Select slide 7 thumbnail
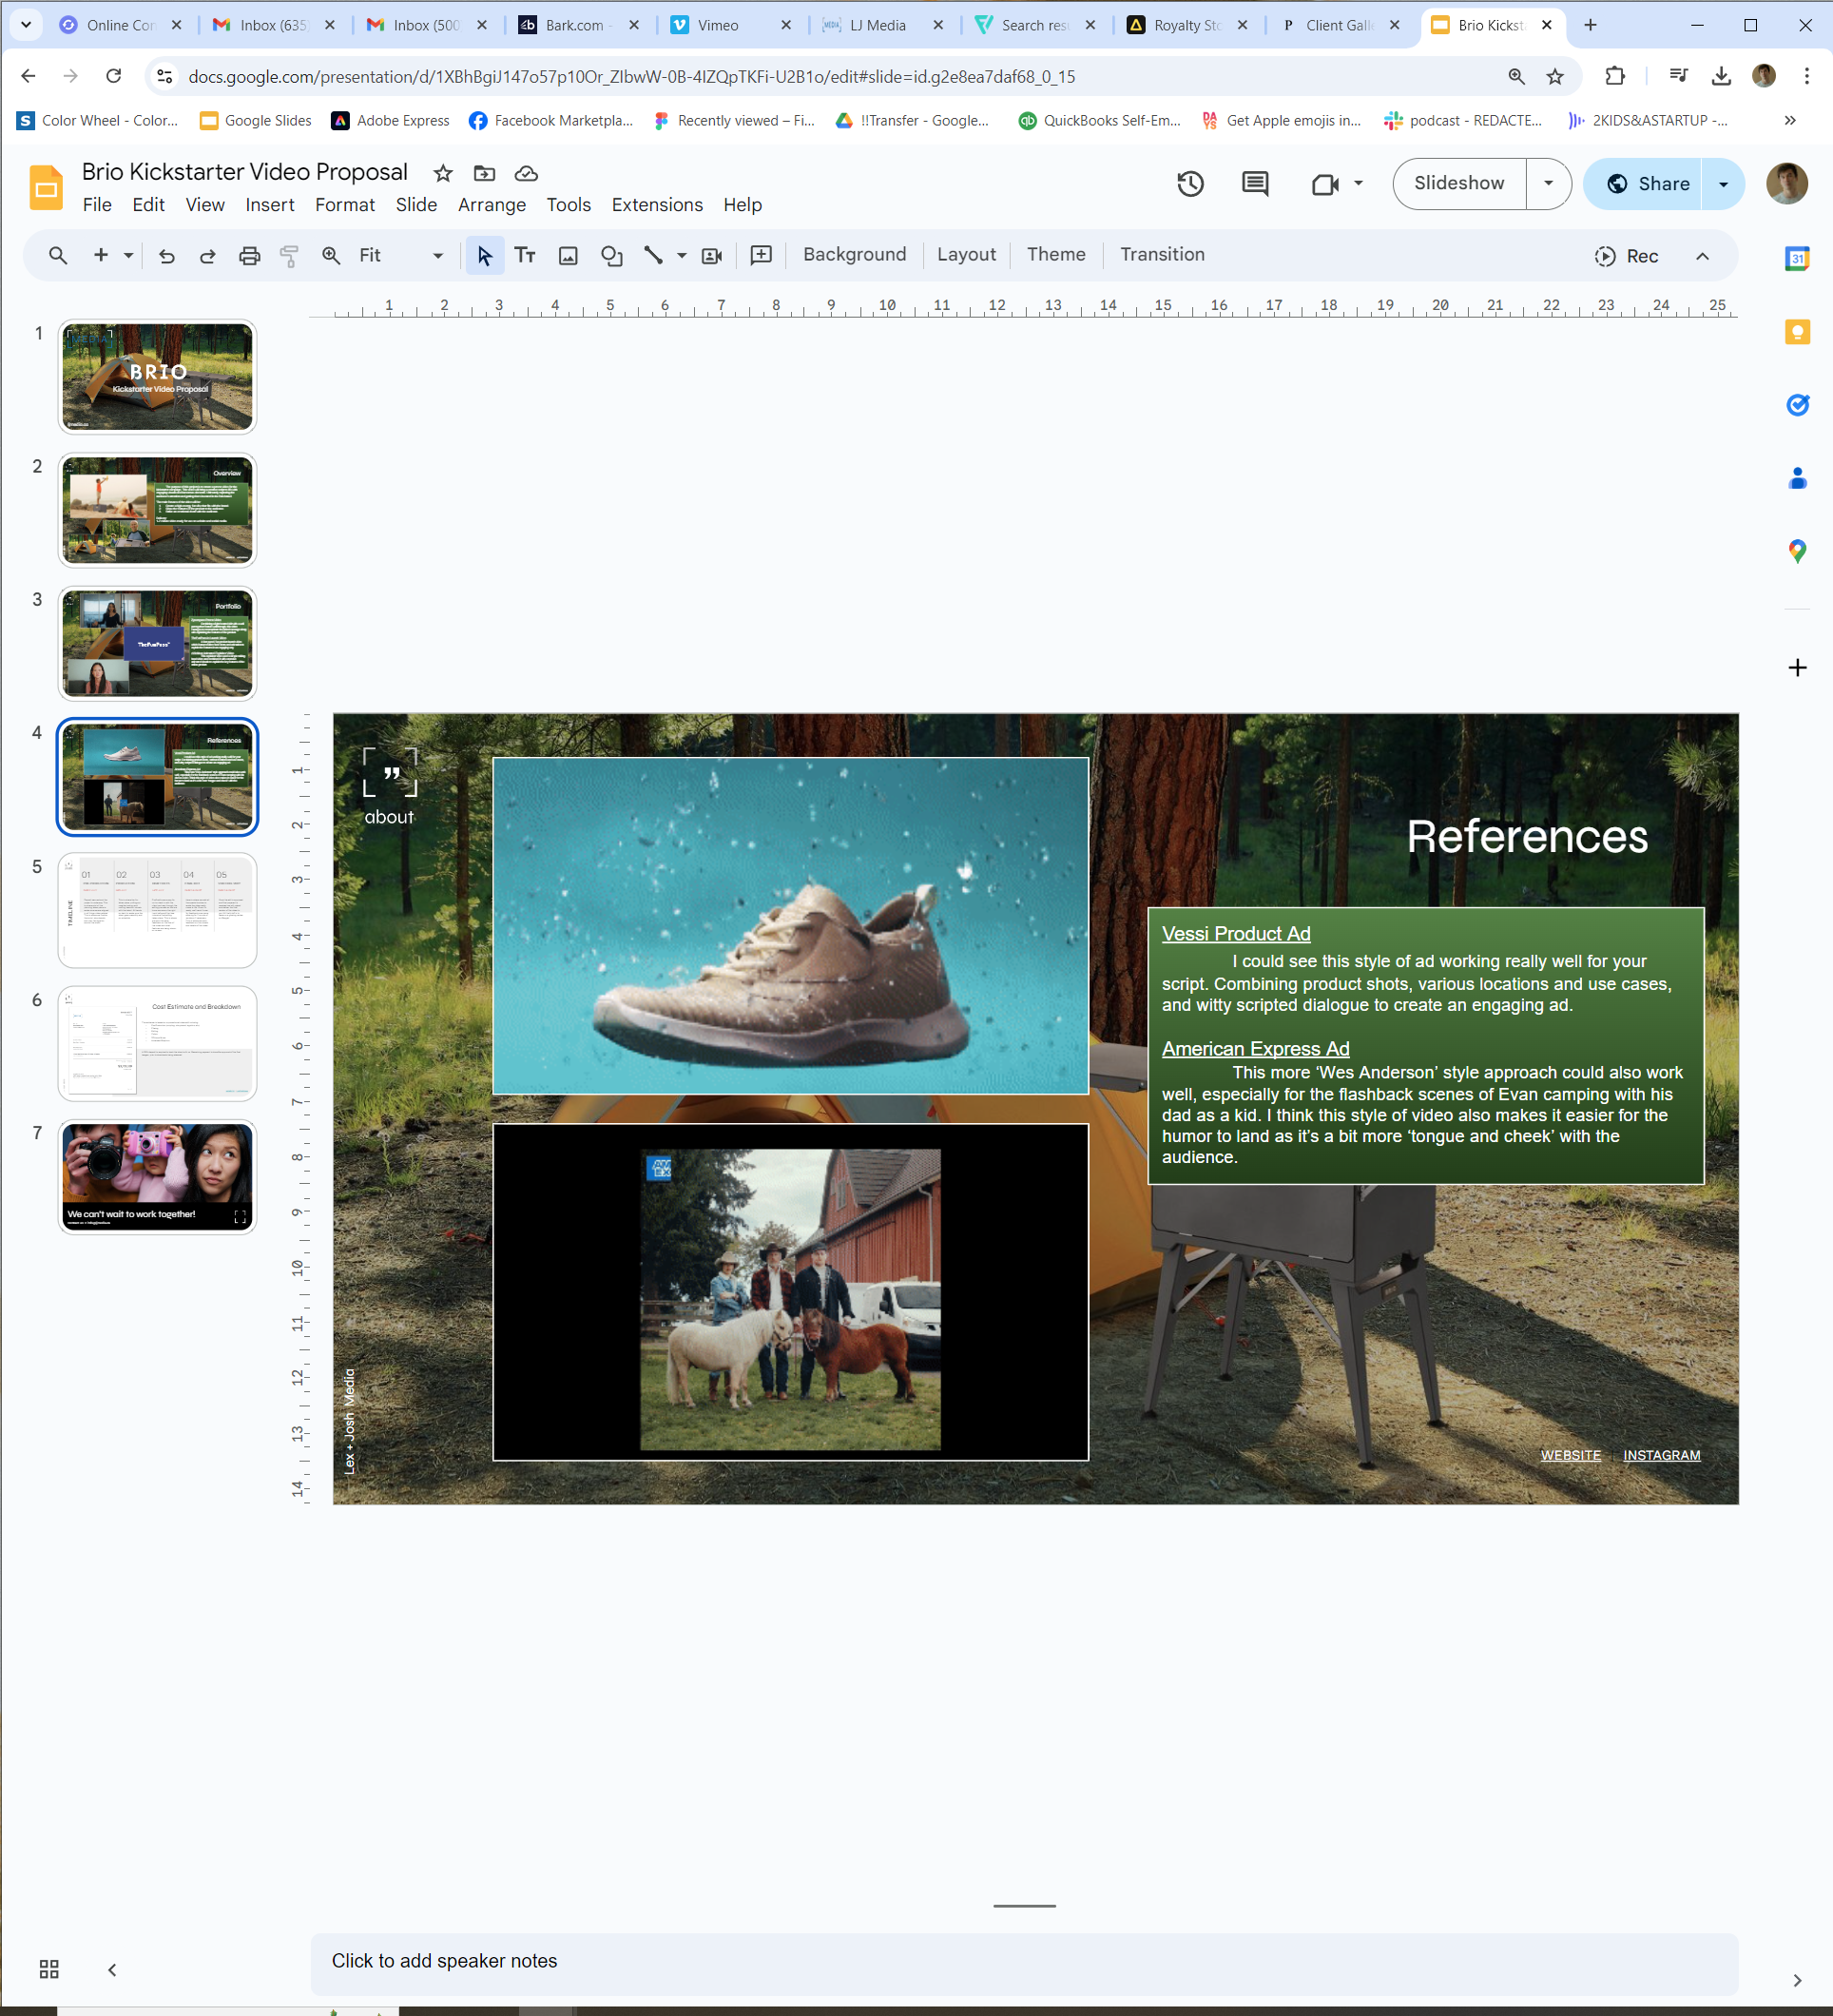Viewport: 1833px width, 2016px height. click(157, 1176)
